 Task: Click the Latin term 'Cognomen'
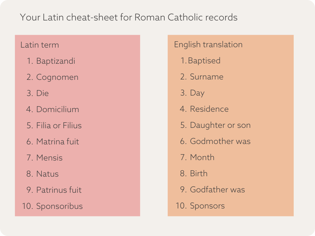click(57, 77)
